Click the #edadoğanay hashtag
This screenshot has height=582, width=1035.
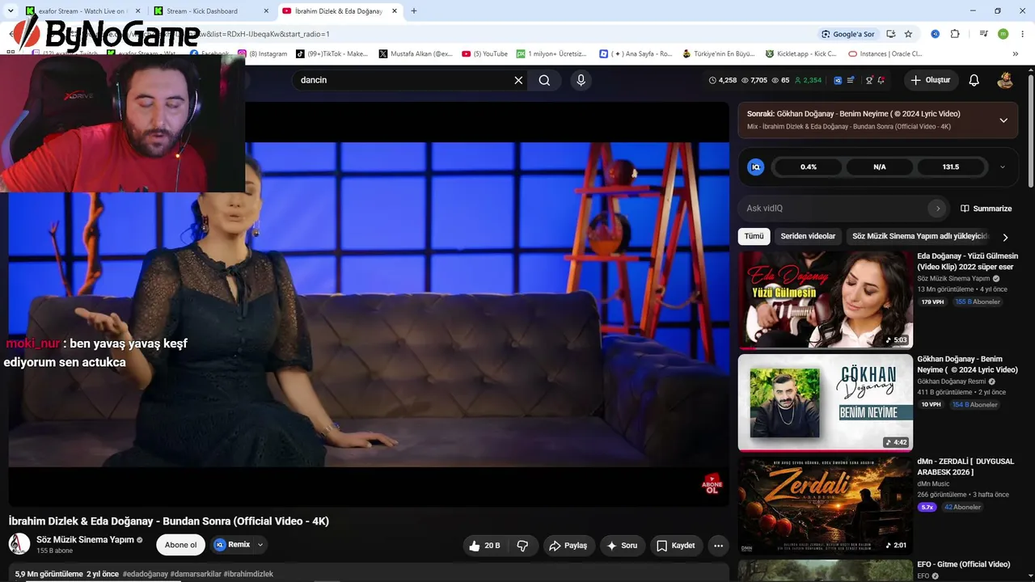coord(146,574)
